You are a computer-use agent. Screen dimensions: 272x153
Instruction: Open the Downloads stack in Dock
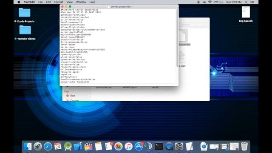[x=204, y=147]
